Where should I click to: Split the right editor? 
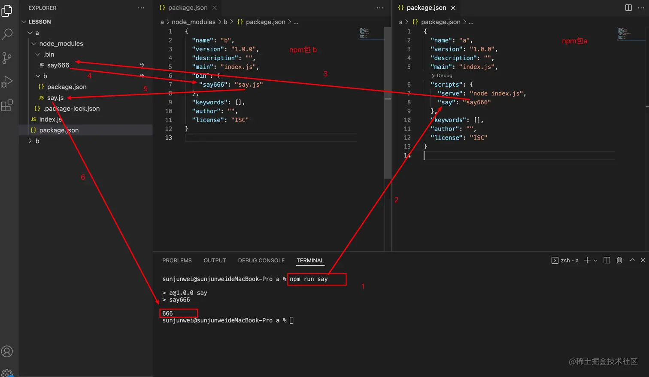[628, 8]
